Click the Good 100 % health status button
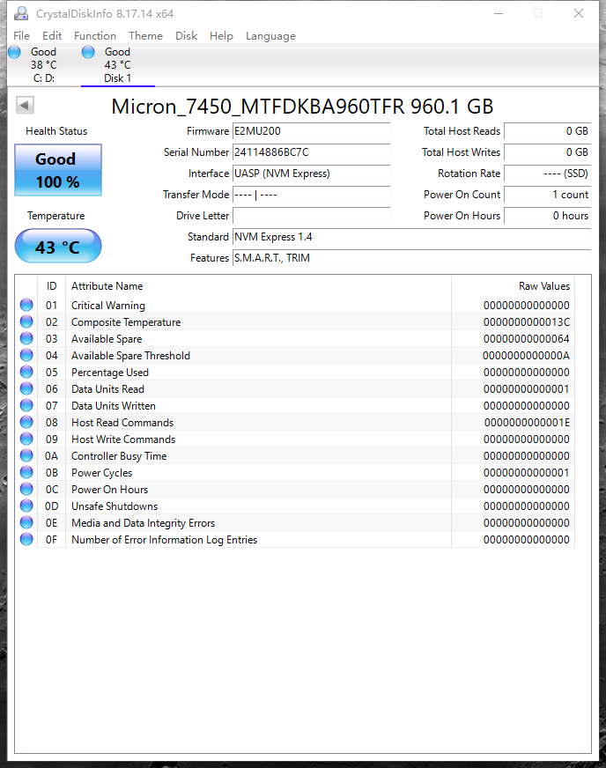Screen dimensions: 606x768 point(58,170)
